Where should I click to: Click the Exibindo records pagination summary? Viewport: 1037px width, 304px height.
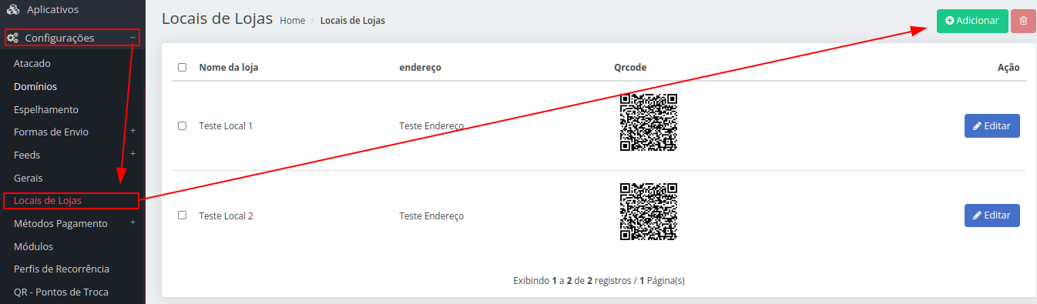click(599, 281)
